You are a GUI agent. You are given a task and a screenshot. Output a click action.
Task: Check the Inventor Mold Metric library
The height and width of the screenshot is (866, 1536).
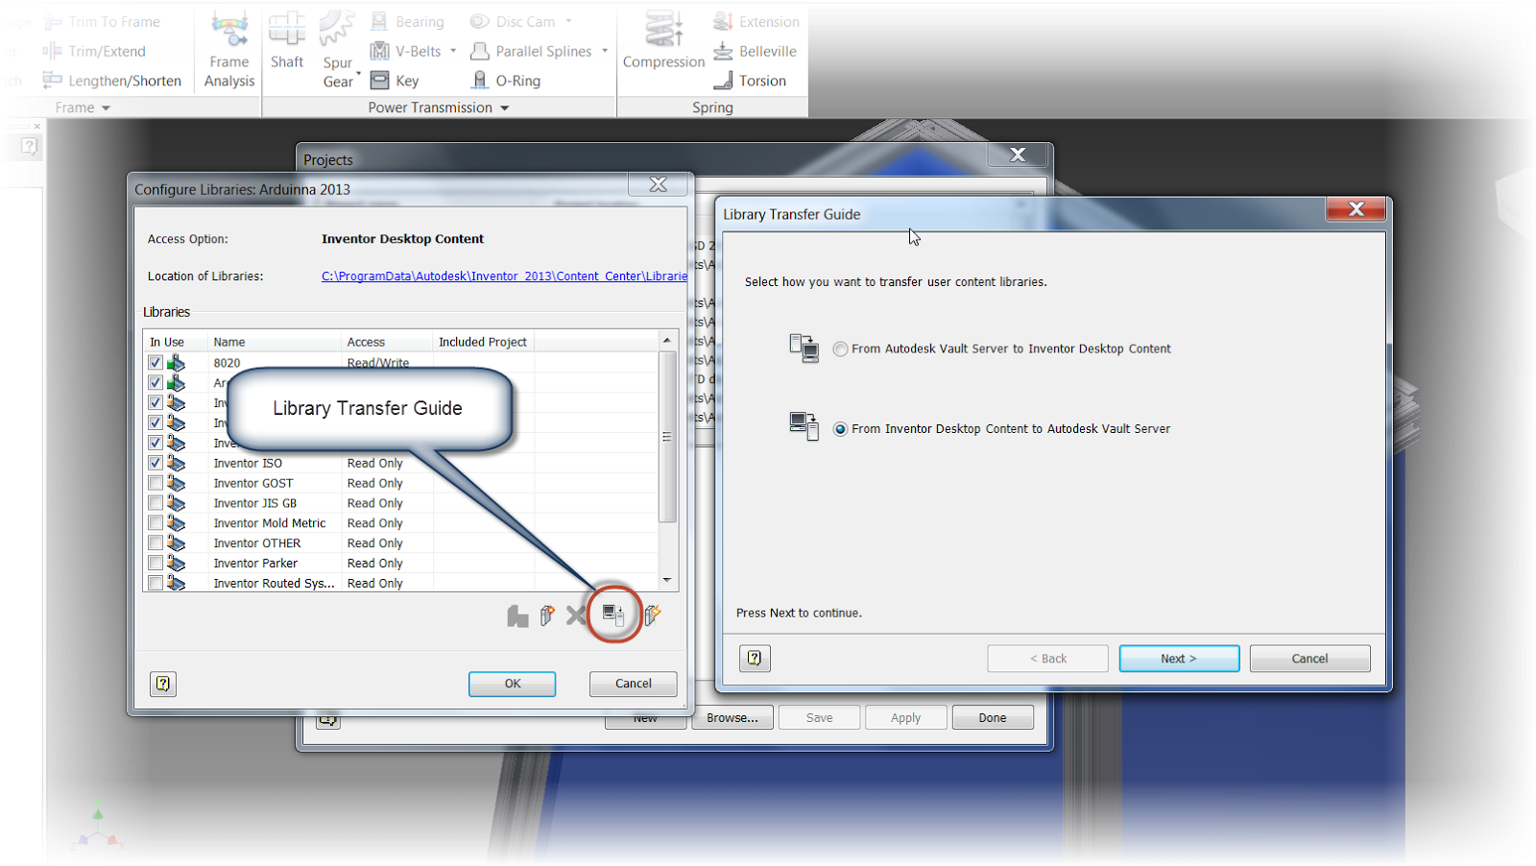pyautogui.click(x=156, y=523)
